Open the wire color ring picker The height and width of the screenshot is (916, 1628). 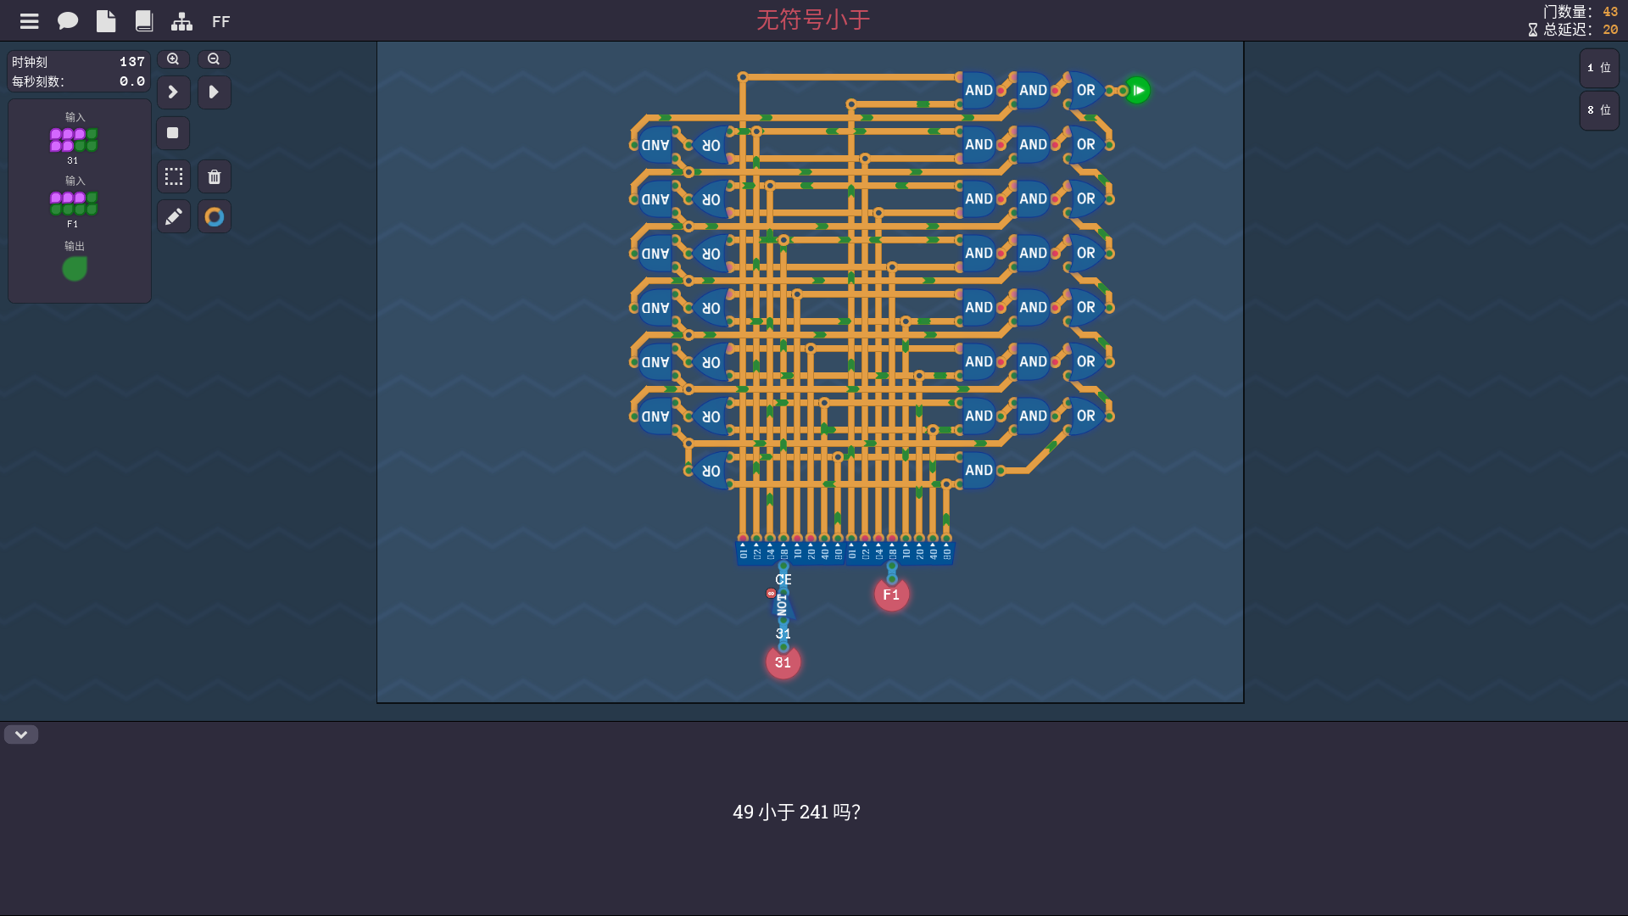pyautogui.click(x=215, y=217)
